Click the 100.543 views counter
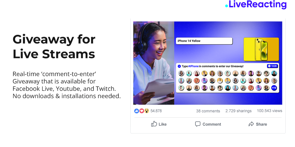 click(x=269, y=111)
